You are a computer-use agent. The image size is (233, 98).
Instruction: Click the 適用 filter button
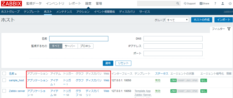pos(108,63)
